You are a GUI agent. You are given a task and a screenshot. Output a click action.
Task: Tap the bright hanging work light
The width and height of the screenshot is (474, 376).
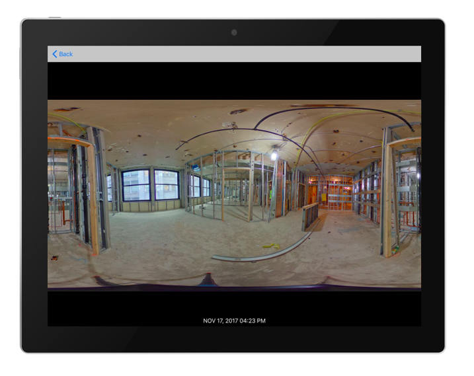point(274,156)
